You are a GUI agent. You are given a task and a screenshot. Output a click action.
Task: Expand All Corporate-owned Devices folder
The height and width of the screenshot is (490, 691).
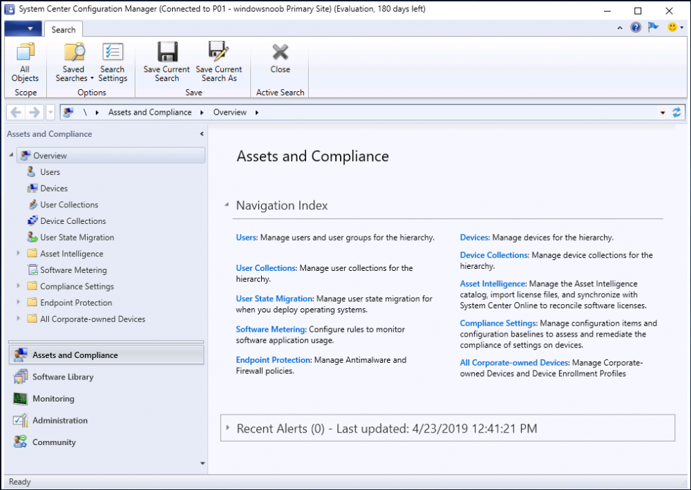(x=18, y=318)
